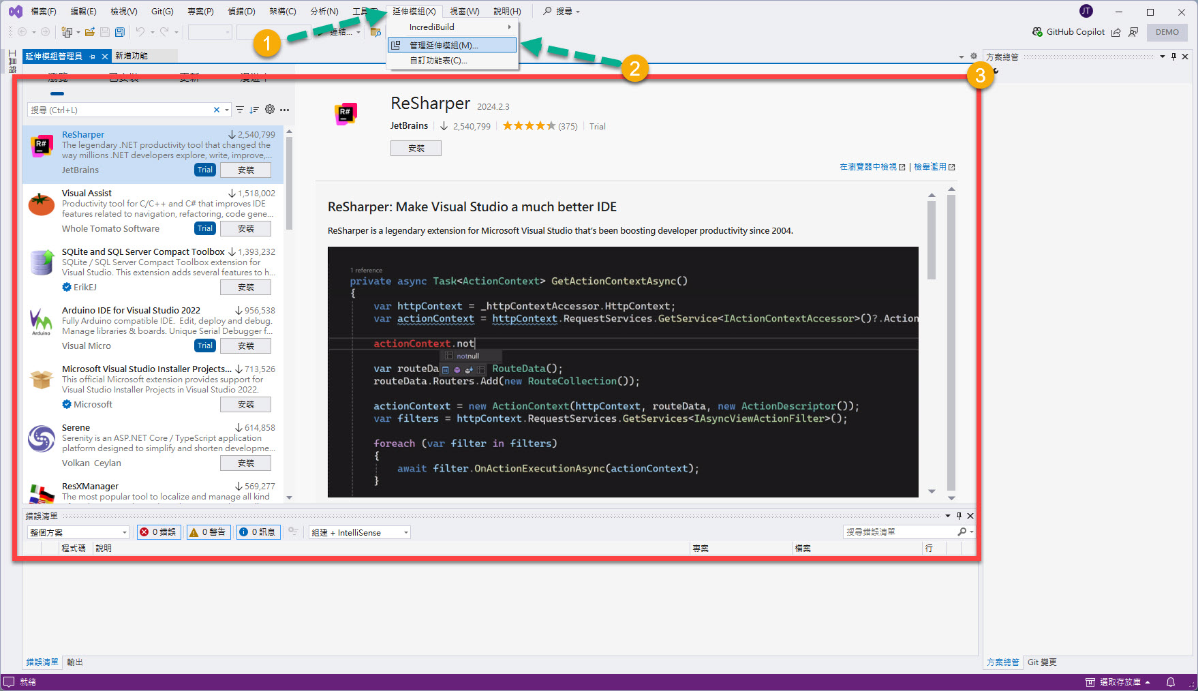Image resolution: width=1198 pixels, height=691 pixels.
Task: Click the DEMO button
Action: pos(1167,32)
